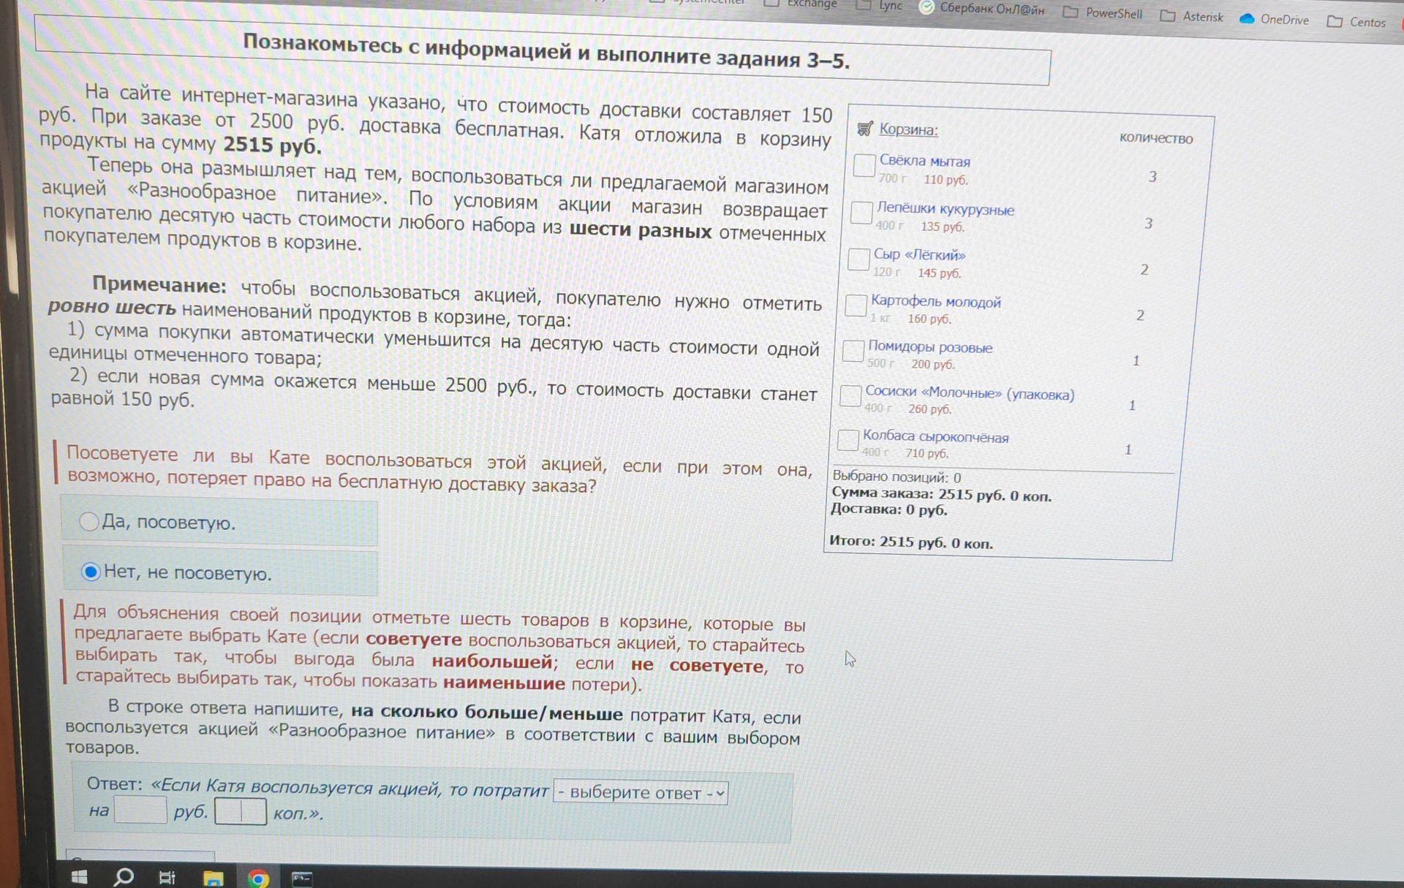Open Task View on the taskbar
1404x888 pixels.
click(167, 878)
